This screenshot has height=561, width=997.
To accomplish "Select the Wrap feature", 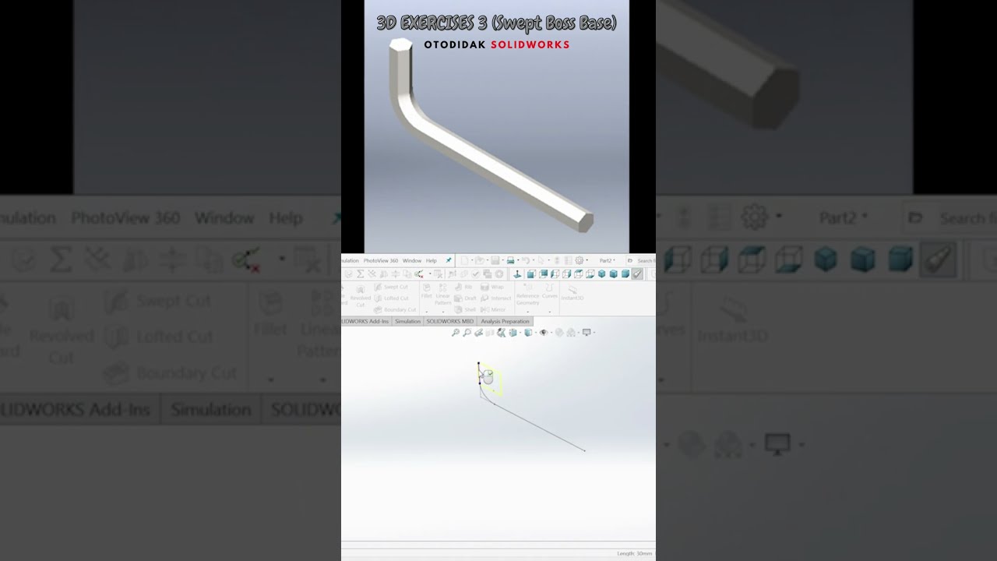I will (x=491, y=287).
